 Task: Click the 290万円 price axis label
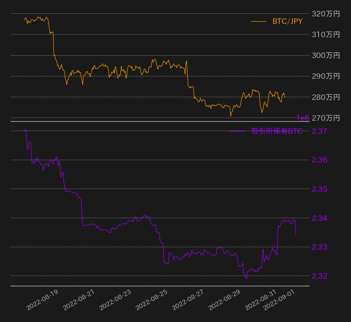[326, 76]
